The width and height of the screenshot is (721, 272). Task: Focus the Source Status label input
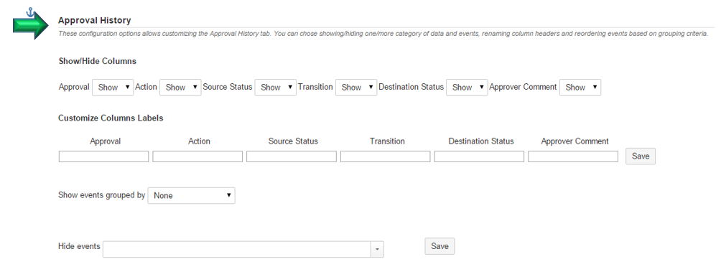pyautogui.click(x=292, y=156)
